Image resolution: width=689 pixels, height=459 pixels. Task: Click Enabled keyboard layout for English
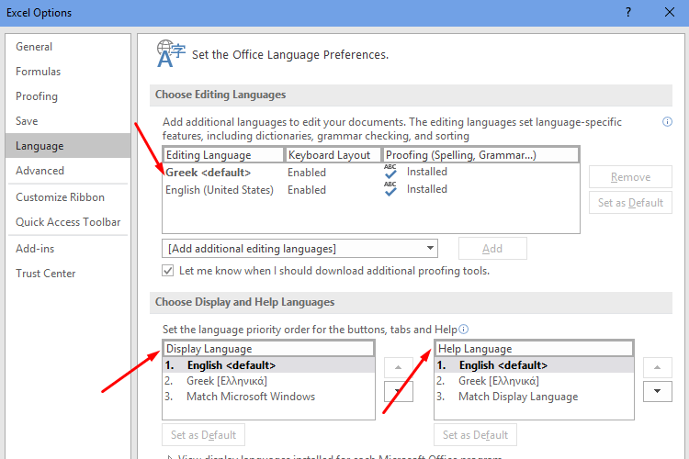pos(307,190)
